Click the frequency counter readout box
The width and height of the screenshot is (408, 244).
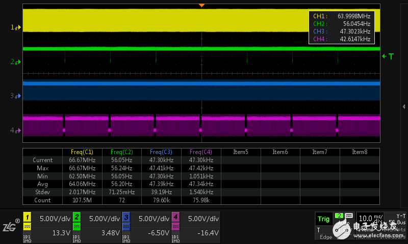[x=342, y=27]
